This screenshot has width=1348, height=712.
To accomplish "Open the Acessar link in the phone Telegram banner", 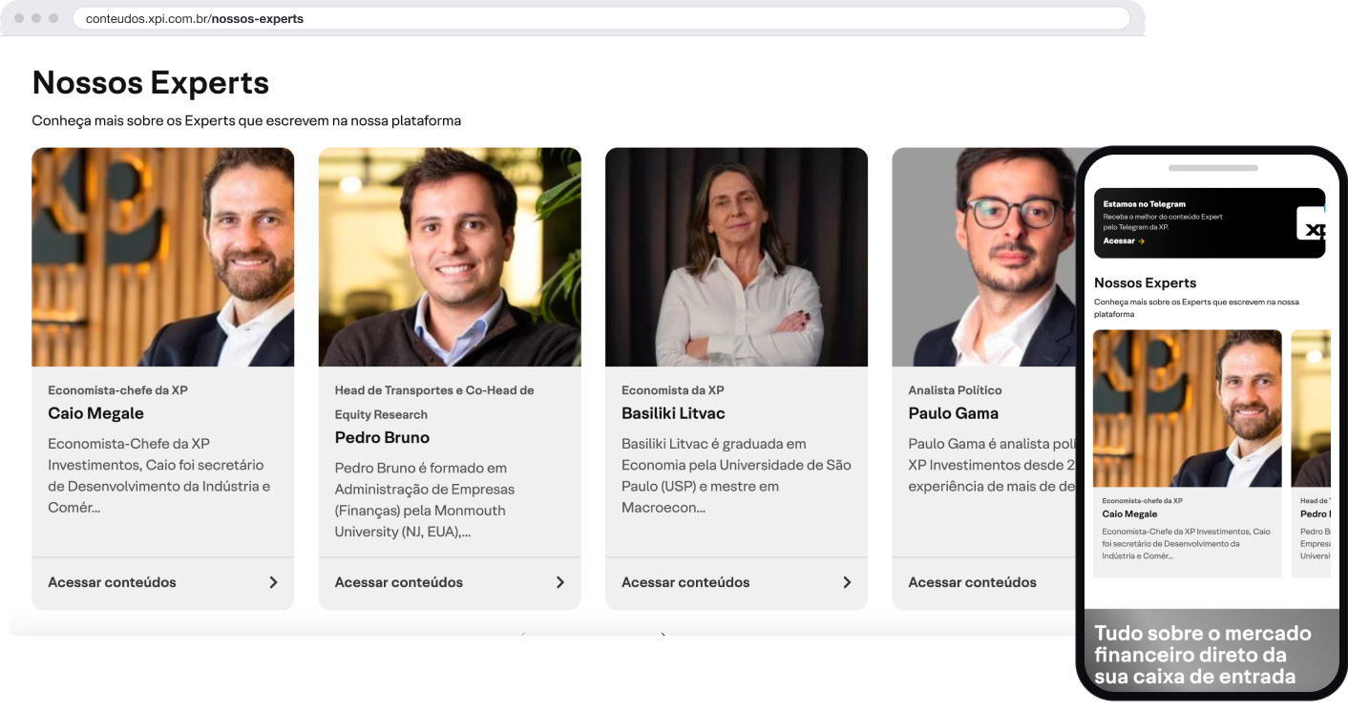I will [x=1124, y=241].
